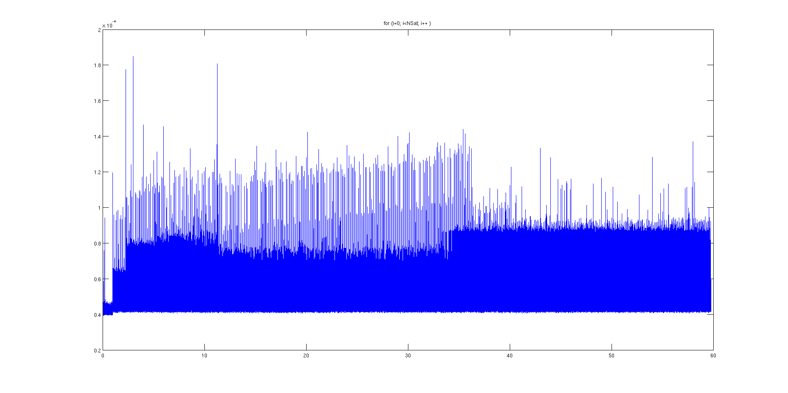Click the y-axis tick label 1.2

97,172
